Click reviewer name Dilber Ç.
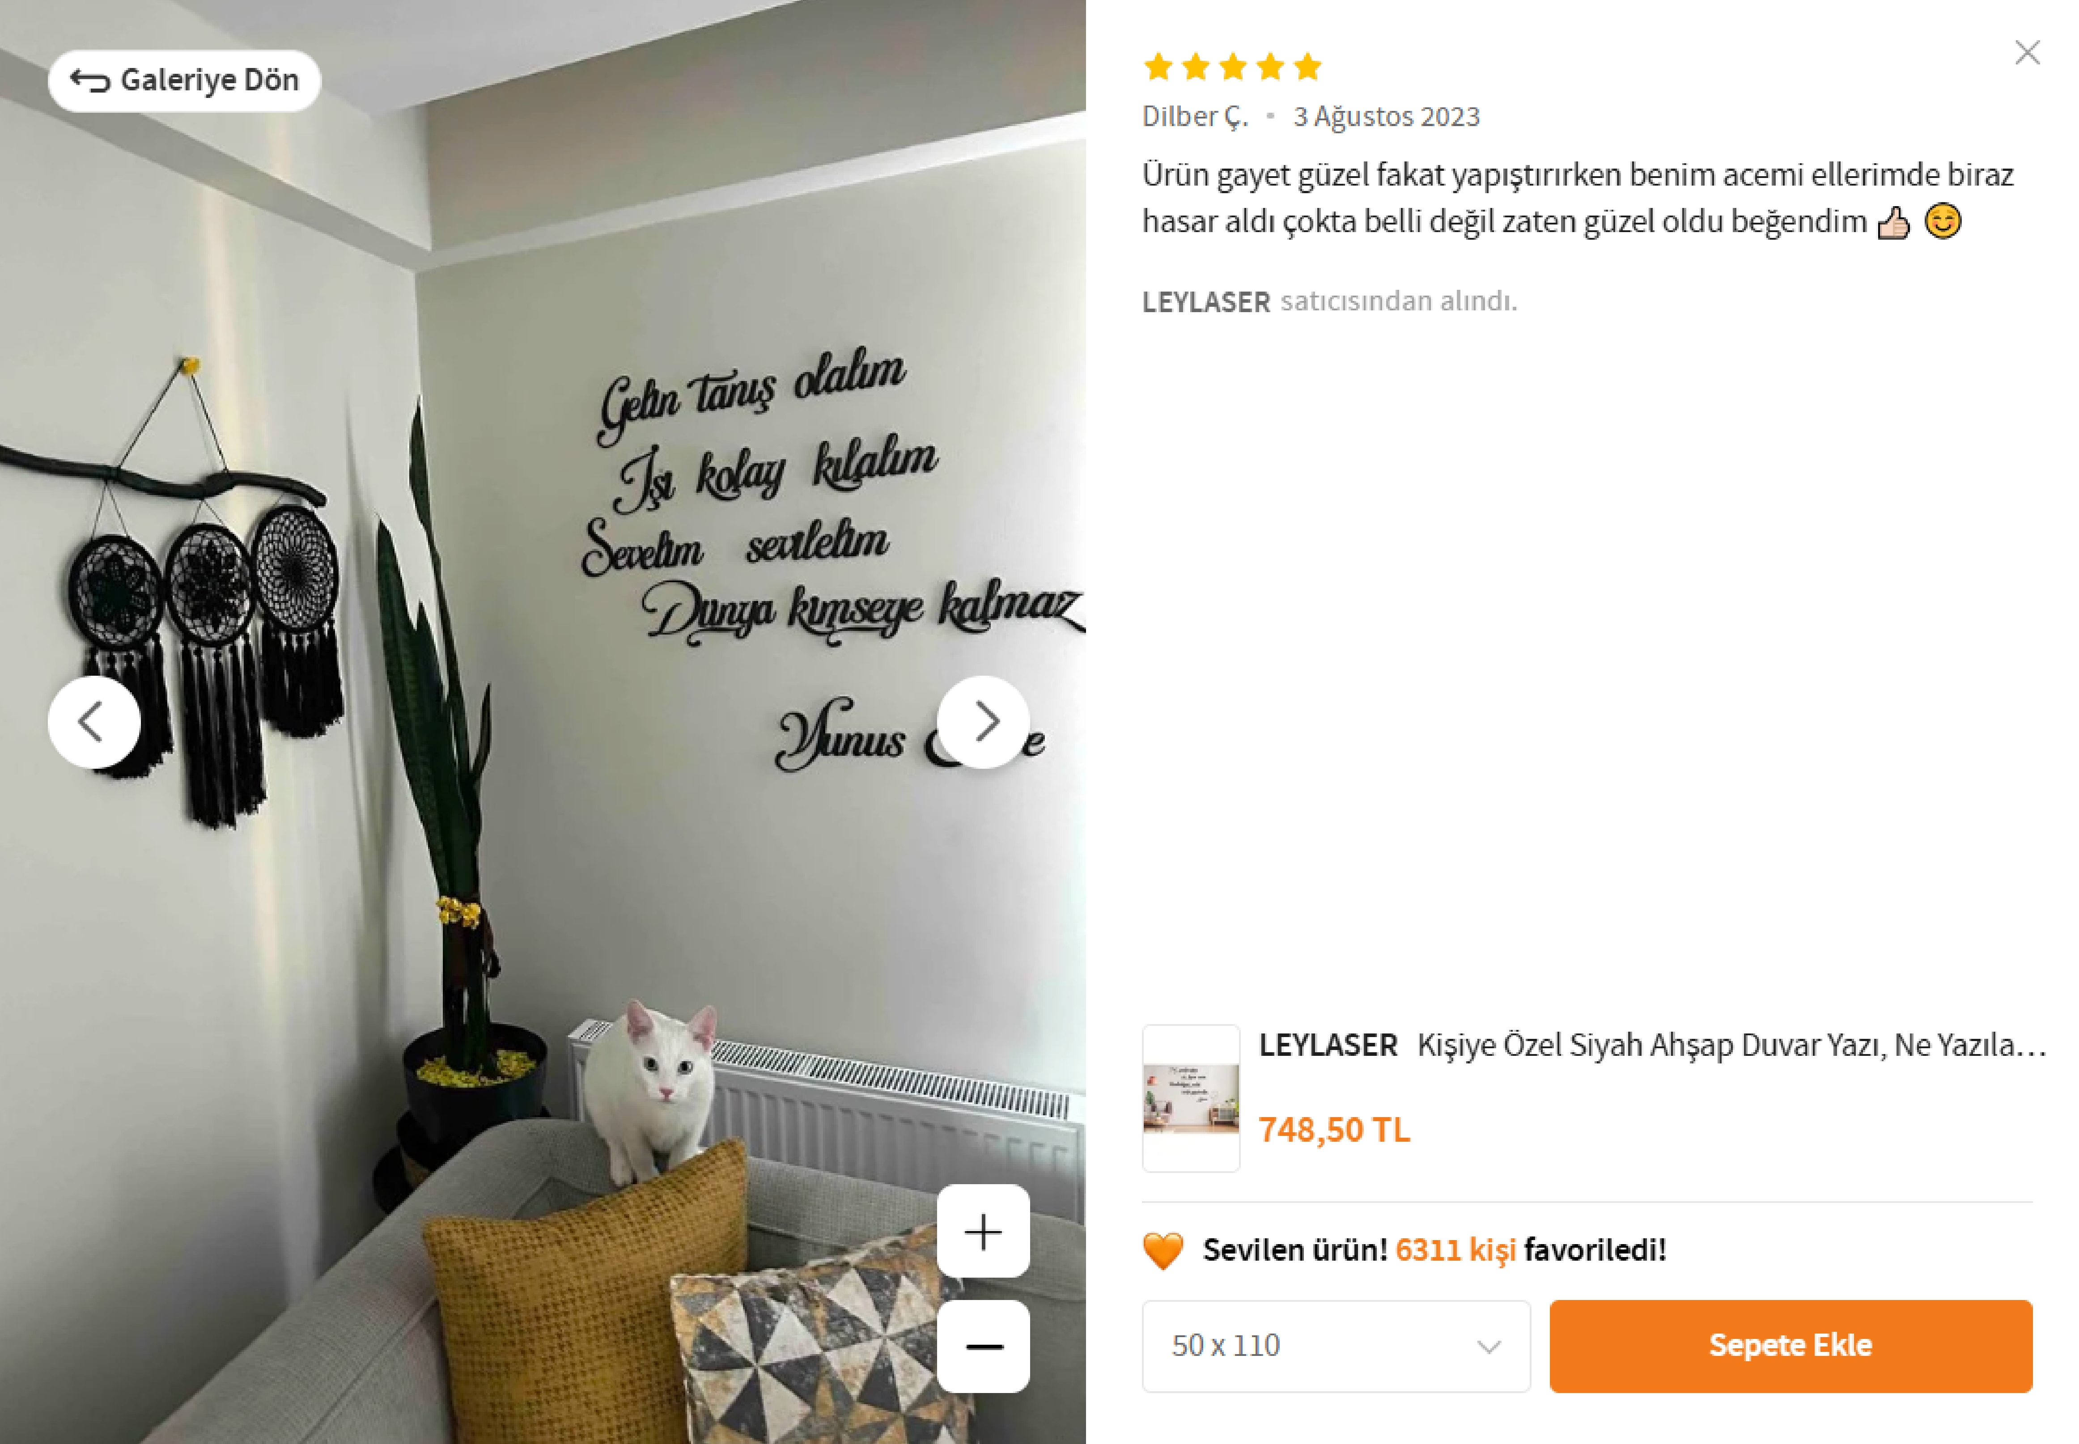 pos(1194,117)
